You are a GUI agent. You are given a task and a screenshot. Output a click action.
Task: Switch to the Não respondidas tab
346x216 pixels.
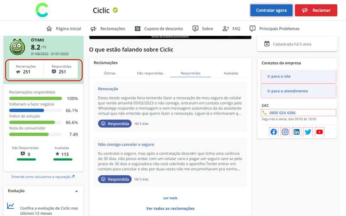click(x=150, y=73)
